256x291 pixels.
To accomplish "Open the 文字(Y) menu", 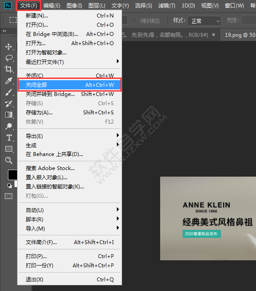I will point(120,6).
